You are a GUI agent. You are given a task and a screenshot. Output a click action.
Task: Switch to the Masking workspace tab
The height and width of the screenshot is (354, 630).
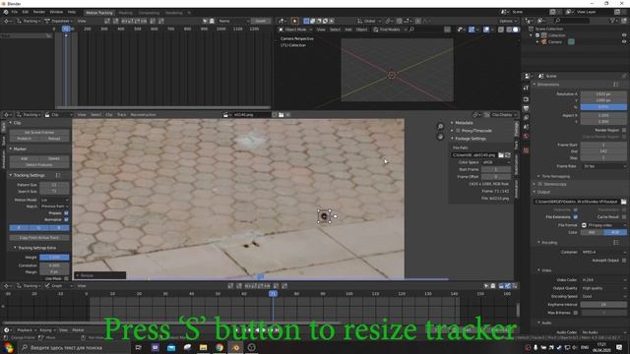125,13
